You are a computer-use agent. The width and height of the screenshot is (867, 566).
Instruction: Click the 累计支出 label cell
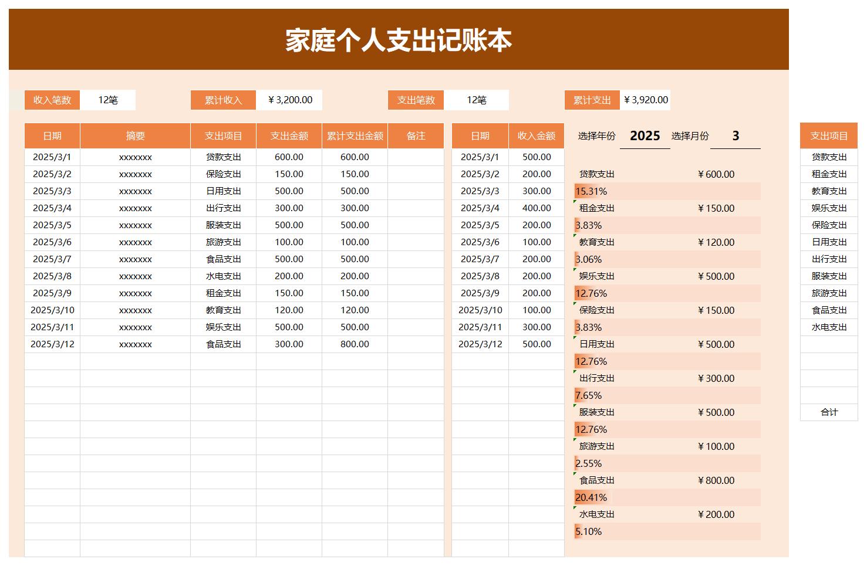click(592, 100)
